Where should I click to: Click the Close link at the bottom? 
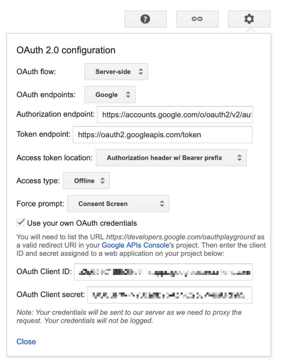coord(26,341)
